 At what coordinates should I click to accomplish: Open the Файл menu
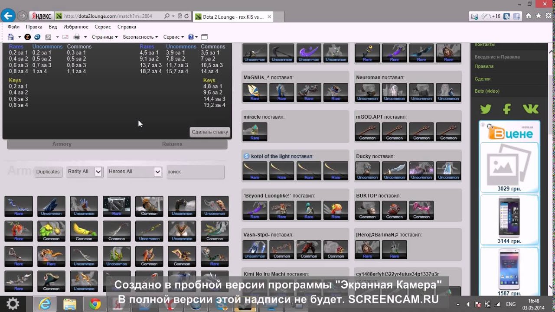point(13,26)
